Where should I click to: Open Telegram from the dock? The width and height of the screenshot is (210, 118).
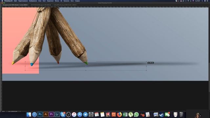(85, 114)
